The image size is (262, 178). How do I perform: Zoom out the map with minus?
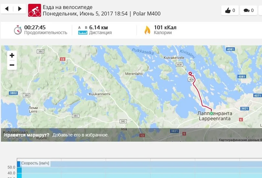(x=12, y=65)
